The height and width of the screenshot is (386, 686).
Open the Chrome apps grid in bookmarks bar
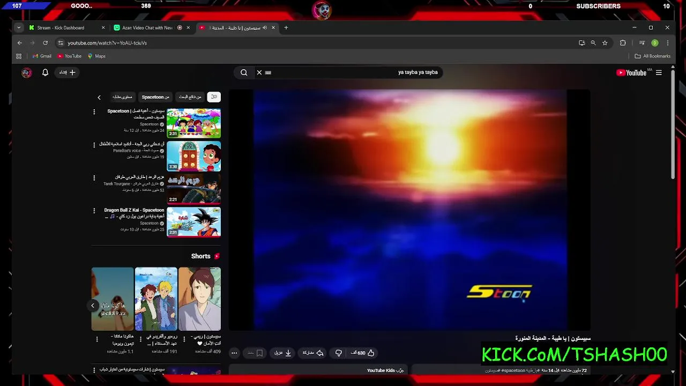(19, 56)
